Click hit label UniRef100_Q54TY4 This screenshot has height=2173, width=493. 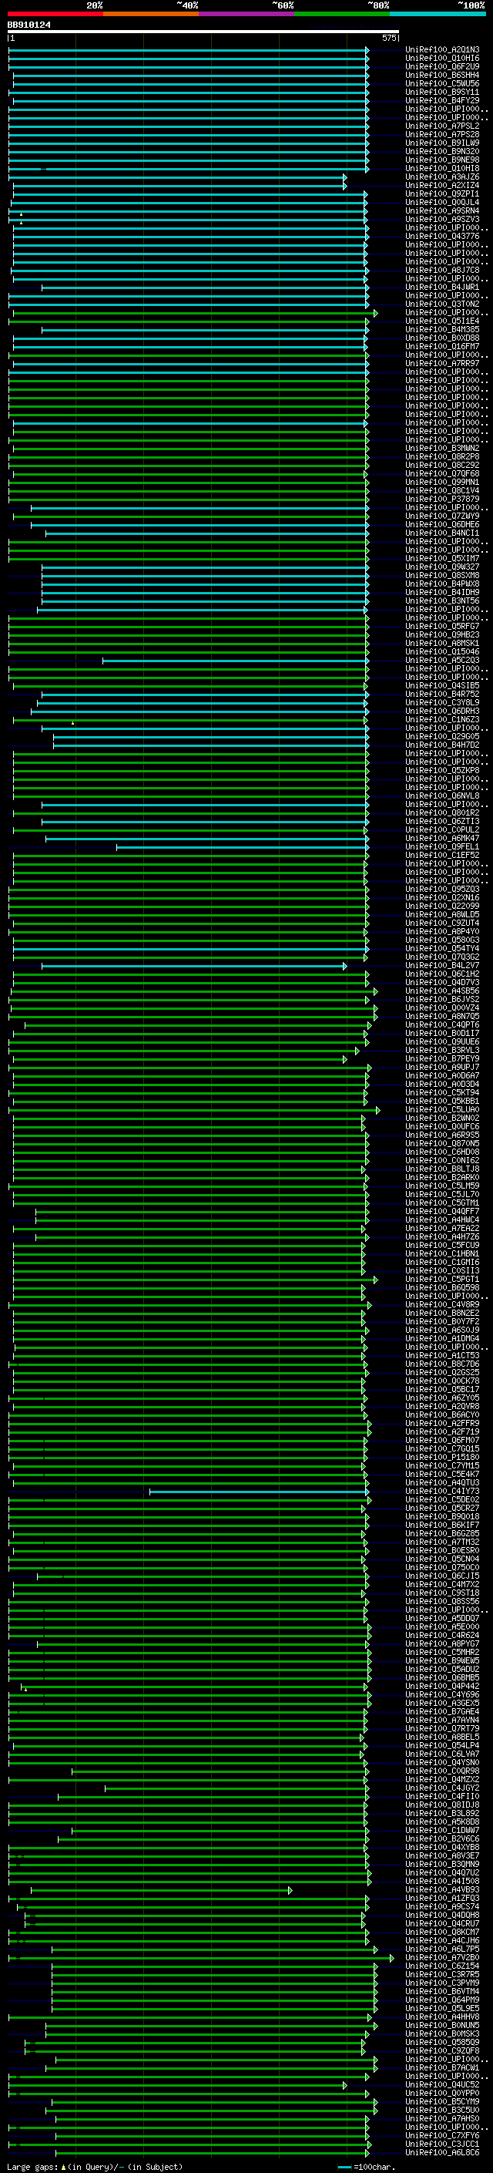point(442,948)
